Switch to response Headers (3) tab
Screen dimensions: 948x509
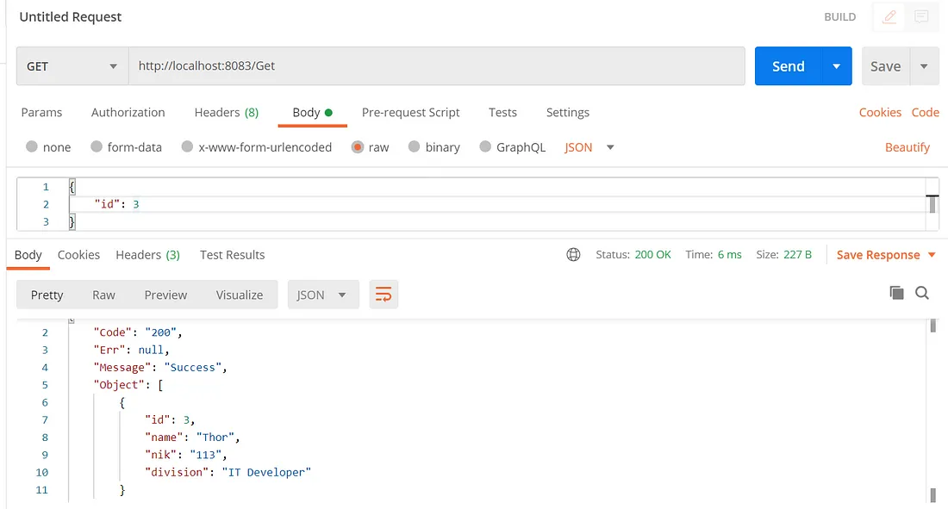pyautogui.click(x=148, y=255)
